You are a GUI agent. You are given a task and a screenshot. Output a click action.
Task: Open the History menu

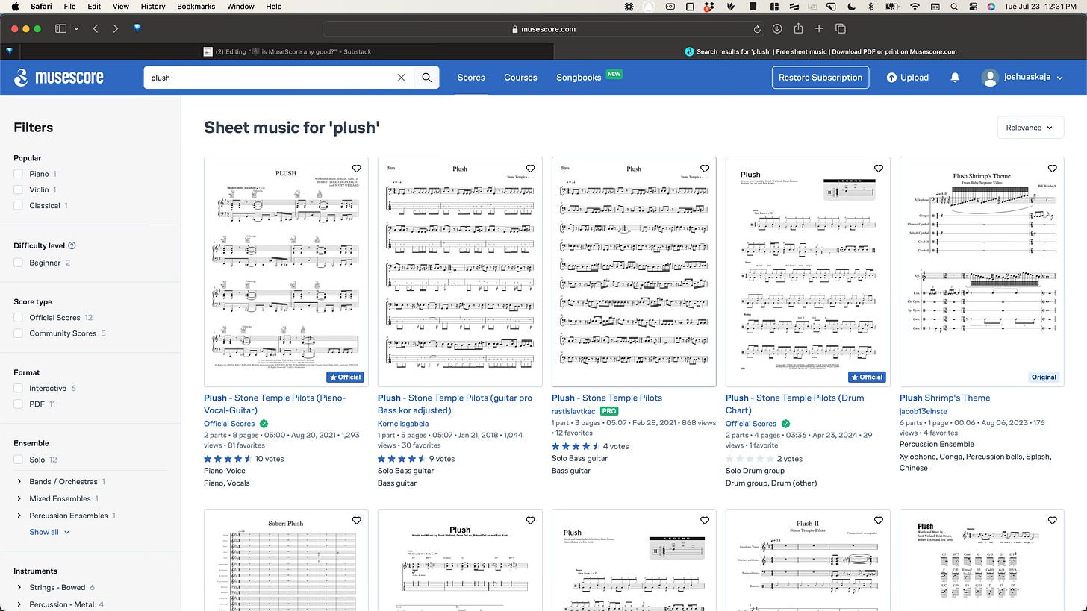[152, 7]
